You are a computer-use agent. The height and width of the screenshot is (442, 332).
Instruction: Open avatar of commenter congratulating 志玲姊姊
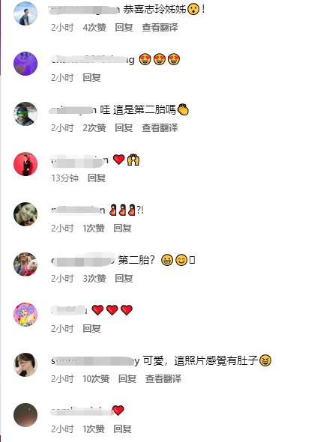pos(25,13)
